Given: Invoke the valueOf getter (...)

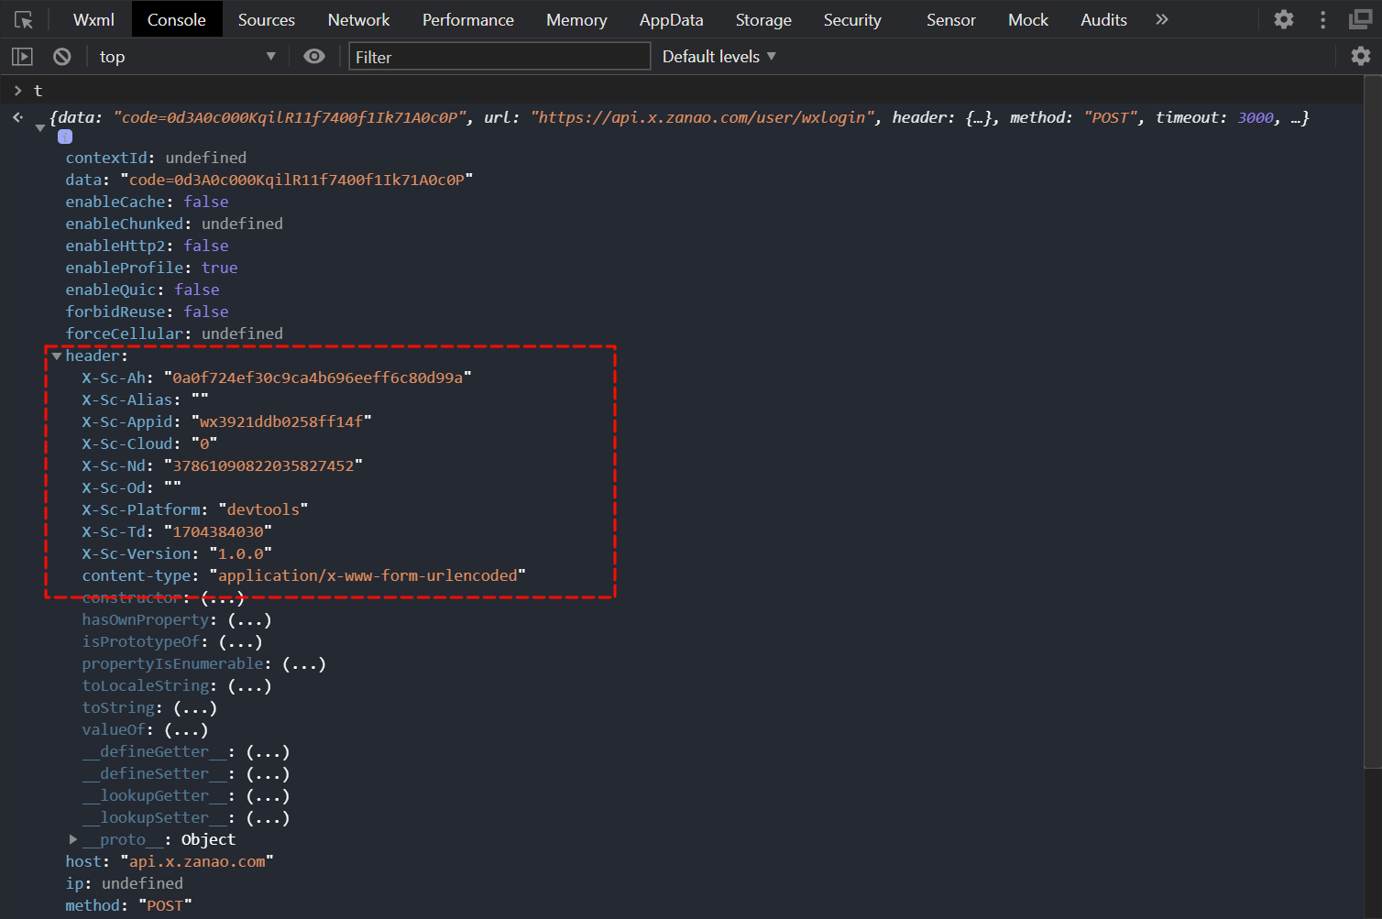Looking at the screenshot, I should click(x=186, y=729).
